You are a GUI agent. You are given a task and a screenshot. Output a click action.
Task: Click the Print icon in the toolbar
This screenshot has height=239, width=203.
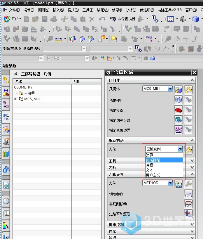tap(54, 19)
